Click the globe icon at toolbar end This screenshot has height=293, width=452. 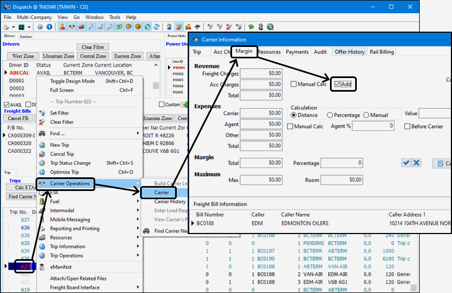tap(270, 27)
